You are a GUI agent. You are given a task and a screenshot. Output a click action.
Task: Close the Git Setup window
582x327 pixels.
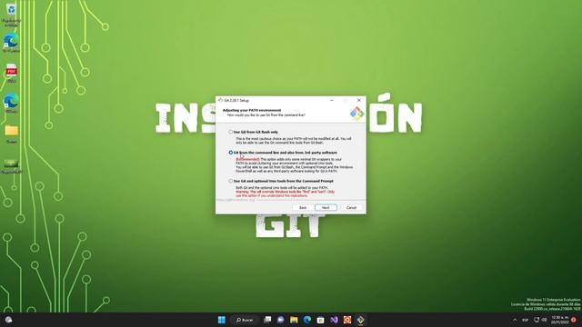359,100
